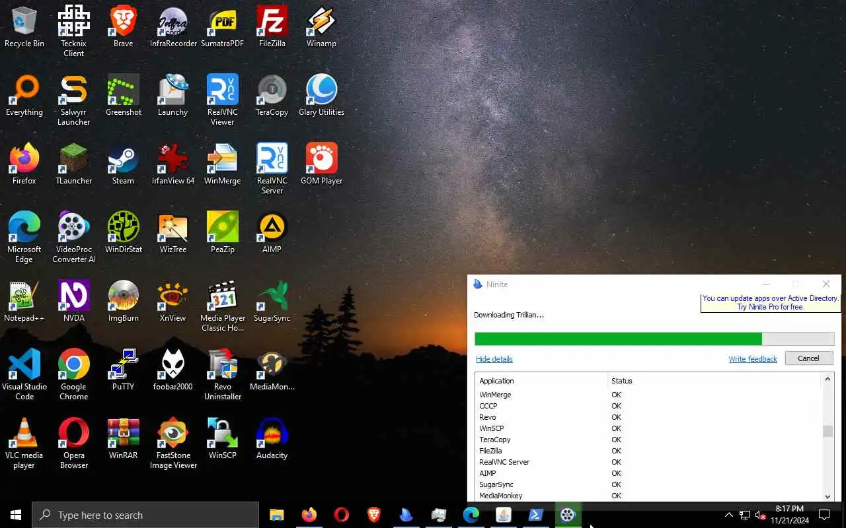Click the WinRAR desktop shortcut
Image resolution: width=846 pixels, height=528 pixels.
pyautogui.click(x=124, y=440)
